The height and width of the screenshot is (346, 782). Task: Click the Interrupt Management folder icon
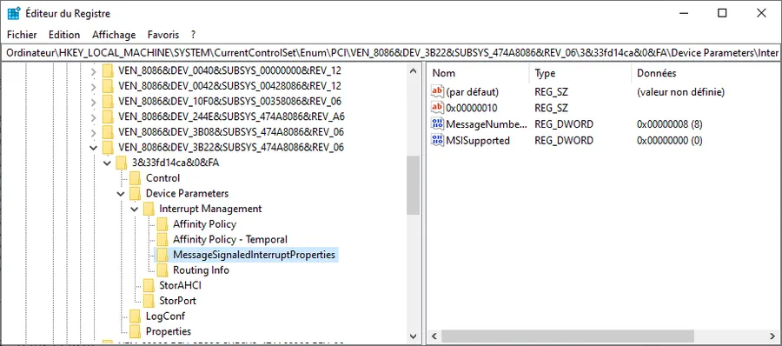pyautogui.click(x=149, y=209)
